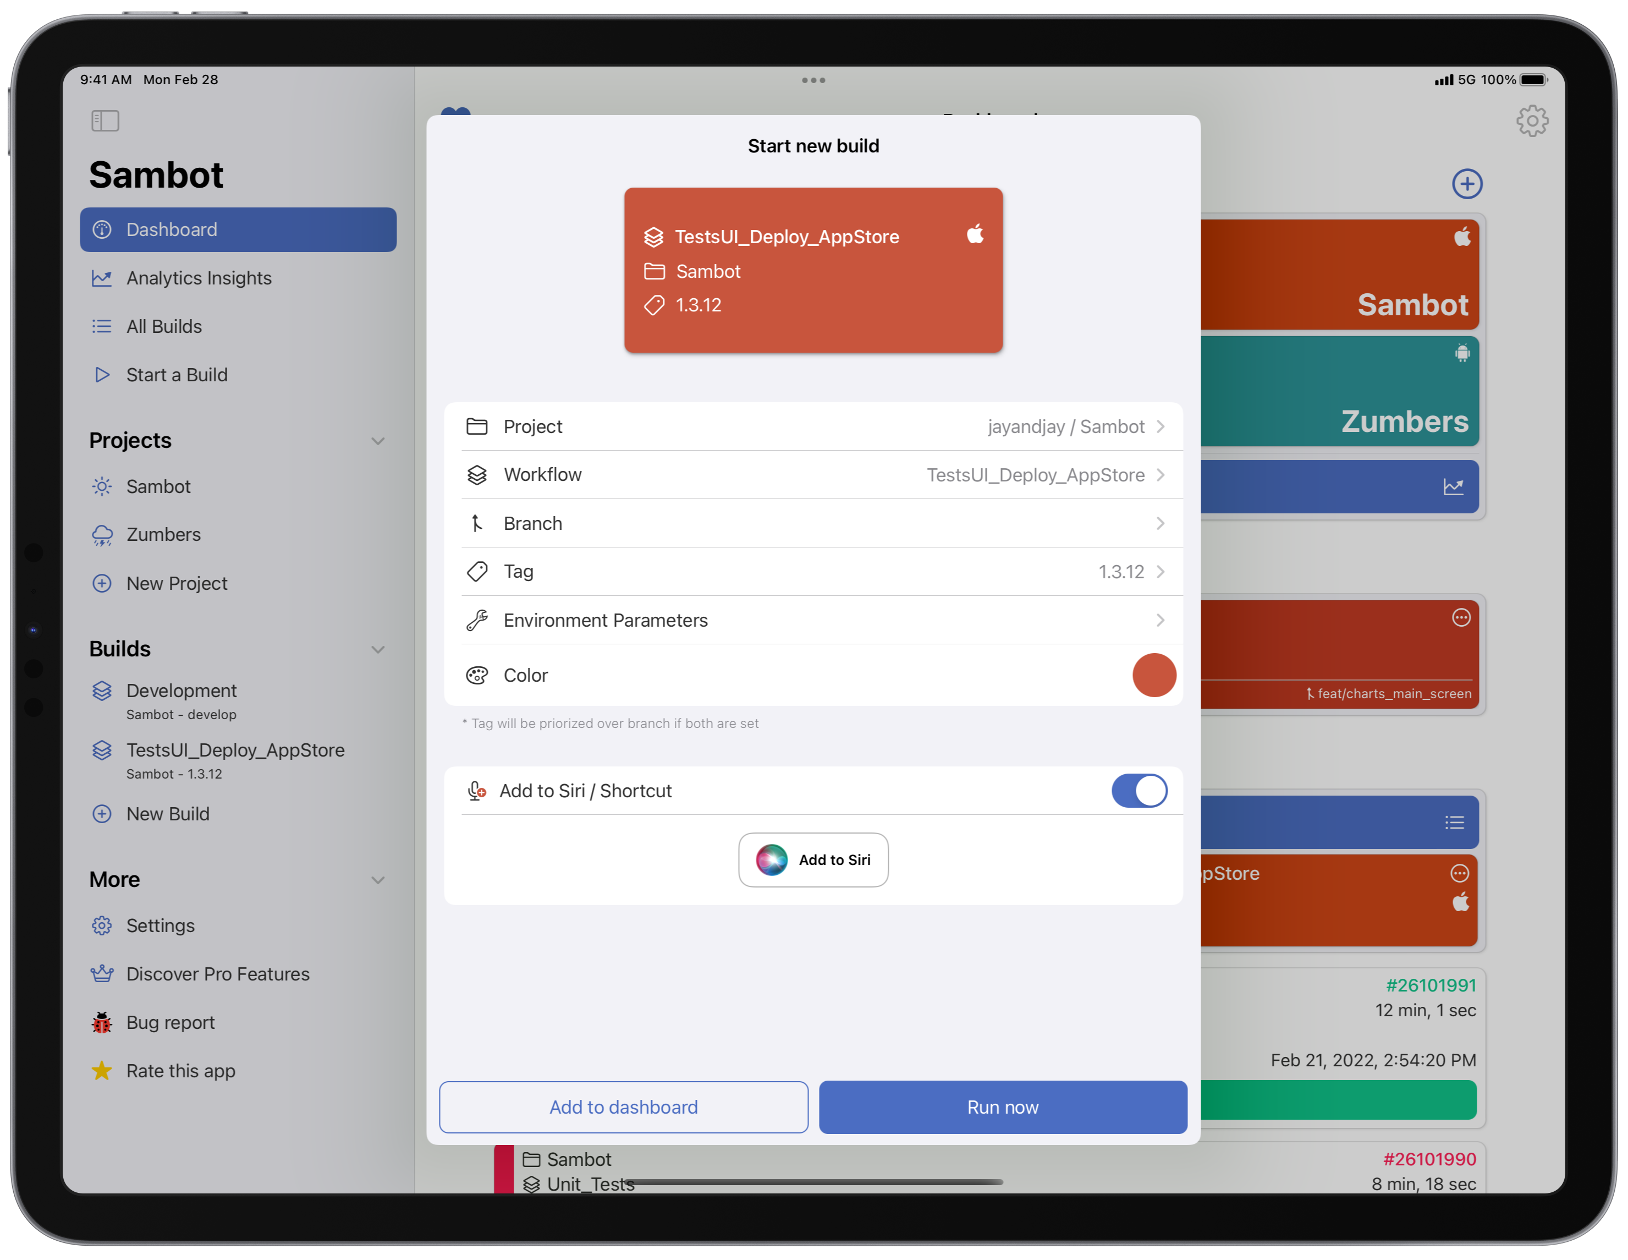This screenshot has width=1628, height=1260.
Task: Collapse the Builds section chevron
Action: point(378,649)
